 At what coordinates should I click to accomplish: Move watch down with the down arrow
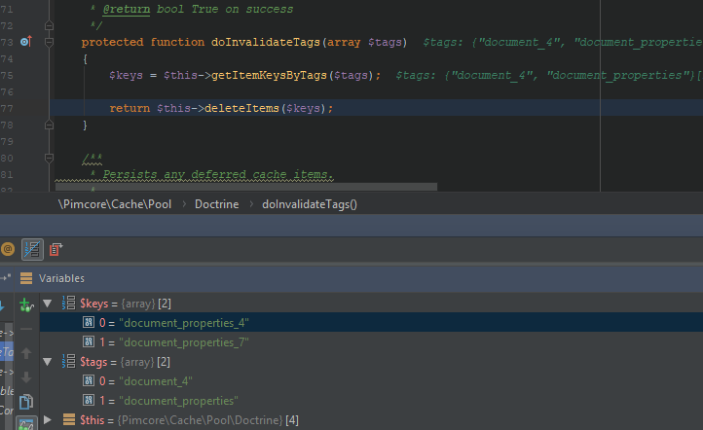pos(26,377)
